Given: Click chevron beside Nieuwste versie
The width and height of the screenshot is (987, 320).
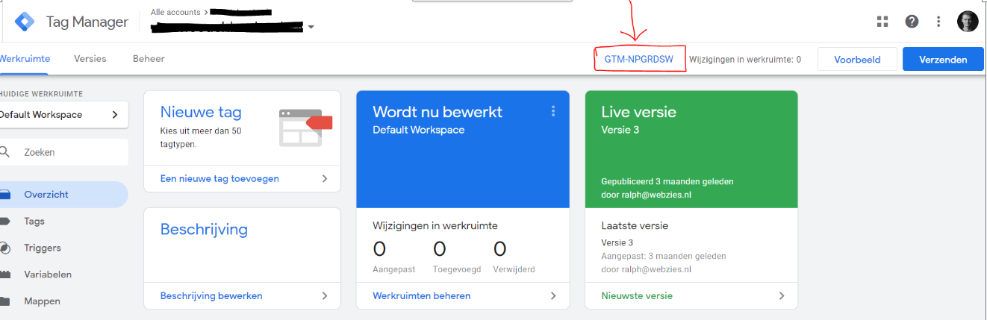Looking at the screenshot, I should 782,295.
